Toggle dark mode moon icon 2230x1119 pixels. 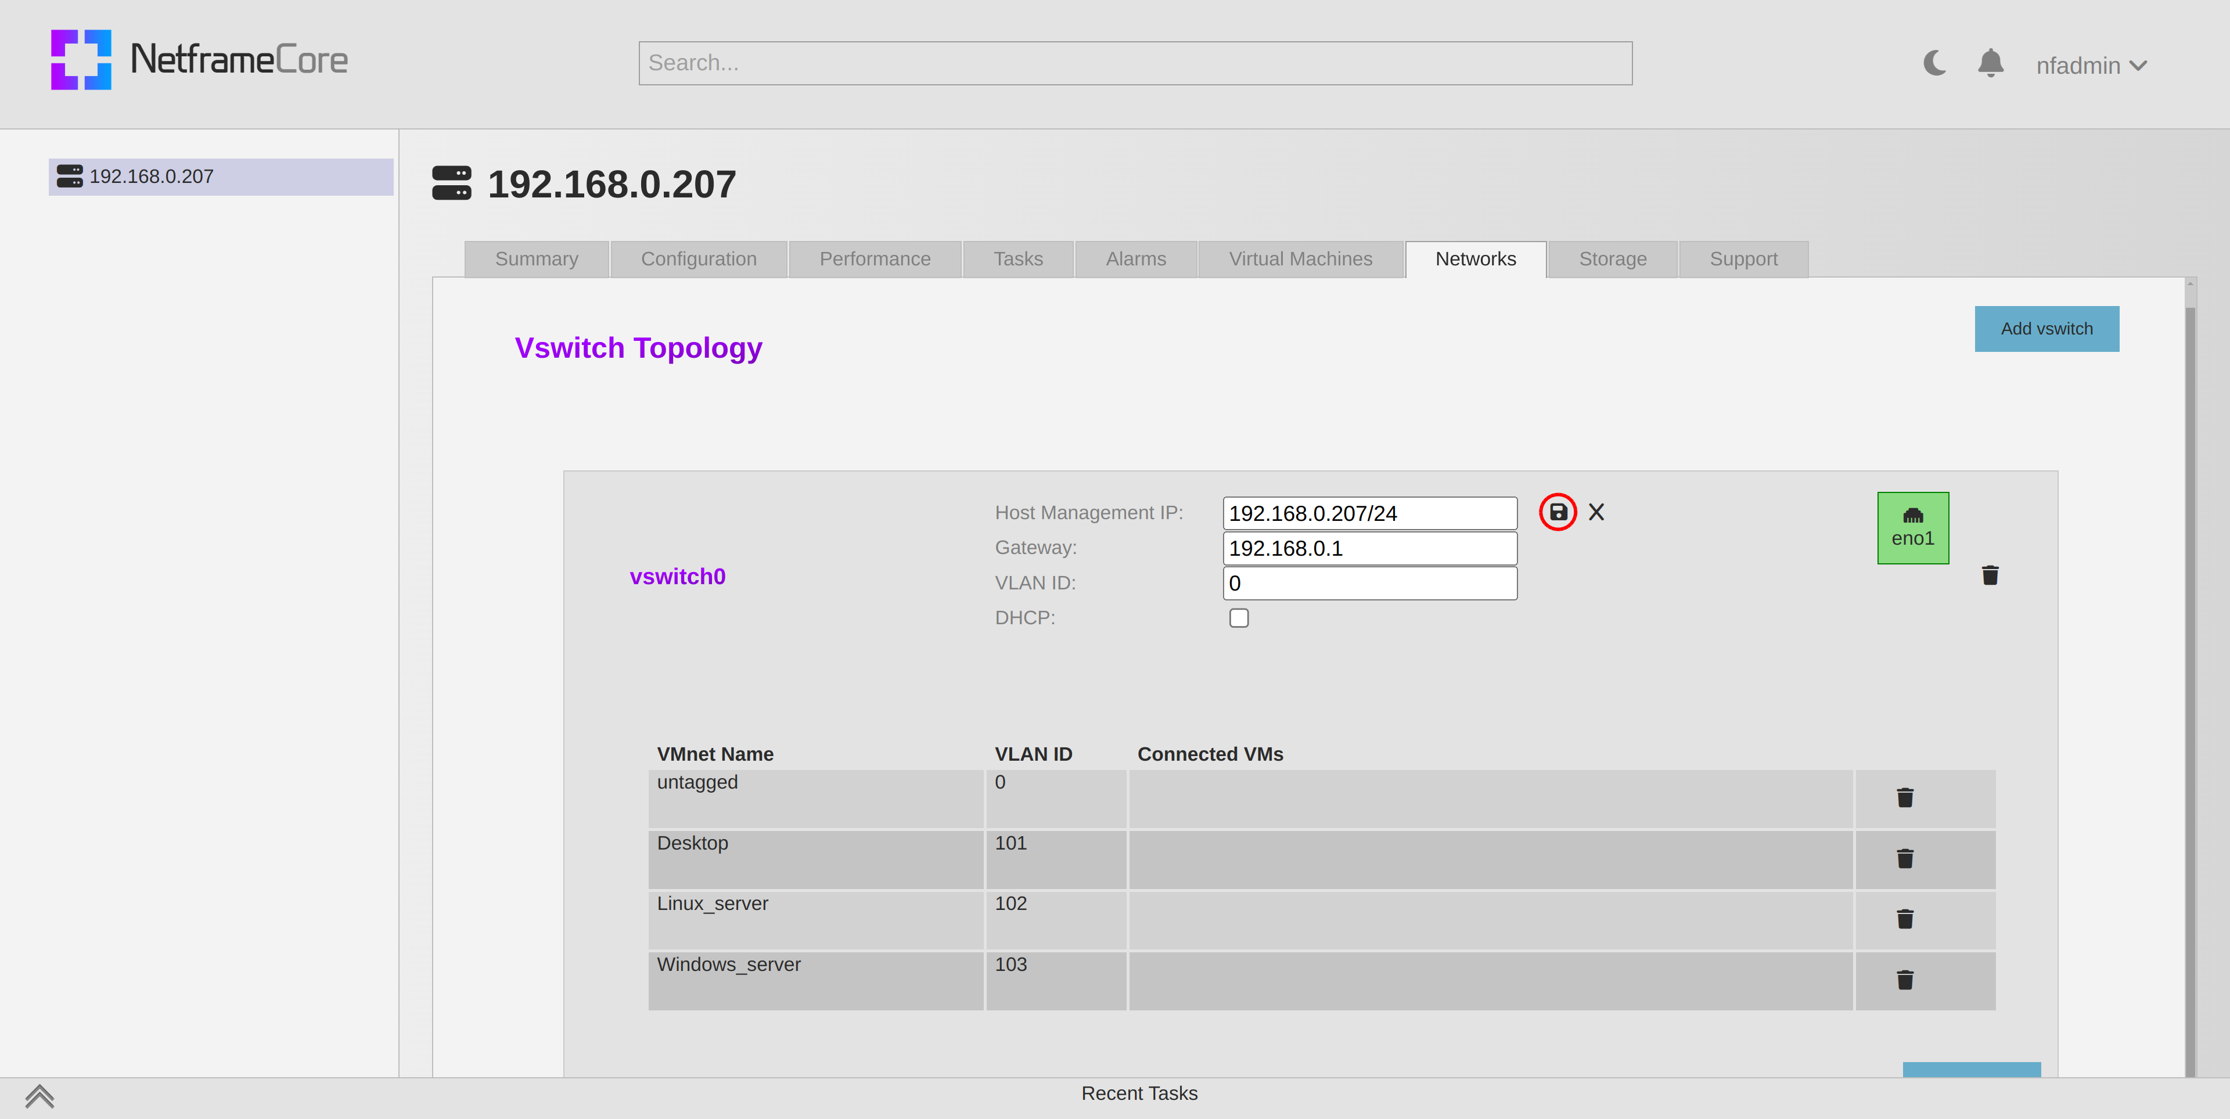[x=1935, y=63]
